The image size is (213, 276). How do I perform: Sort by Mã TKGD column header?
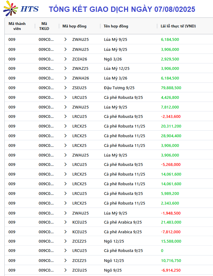click(44, 26)
